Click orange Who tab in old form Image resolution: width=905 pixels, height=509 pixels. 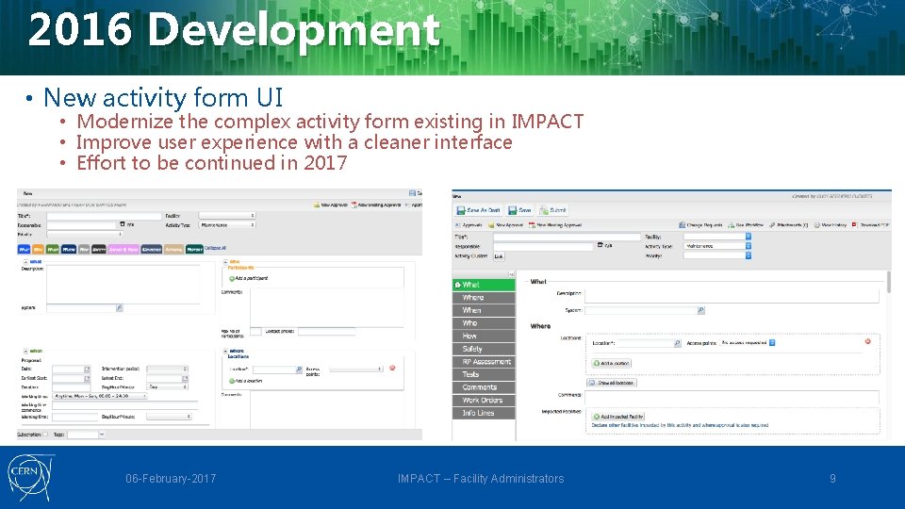[x=38, y=249]
